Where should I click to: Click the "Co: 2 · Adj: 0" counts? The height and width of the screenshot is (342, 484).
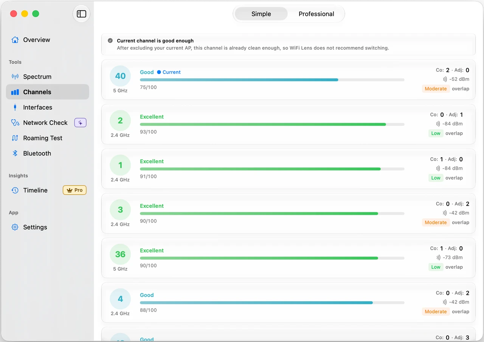point(453,70)
